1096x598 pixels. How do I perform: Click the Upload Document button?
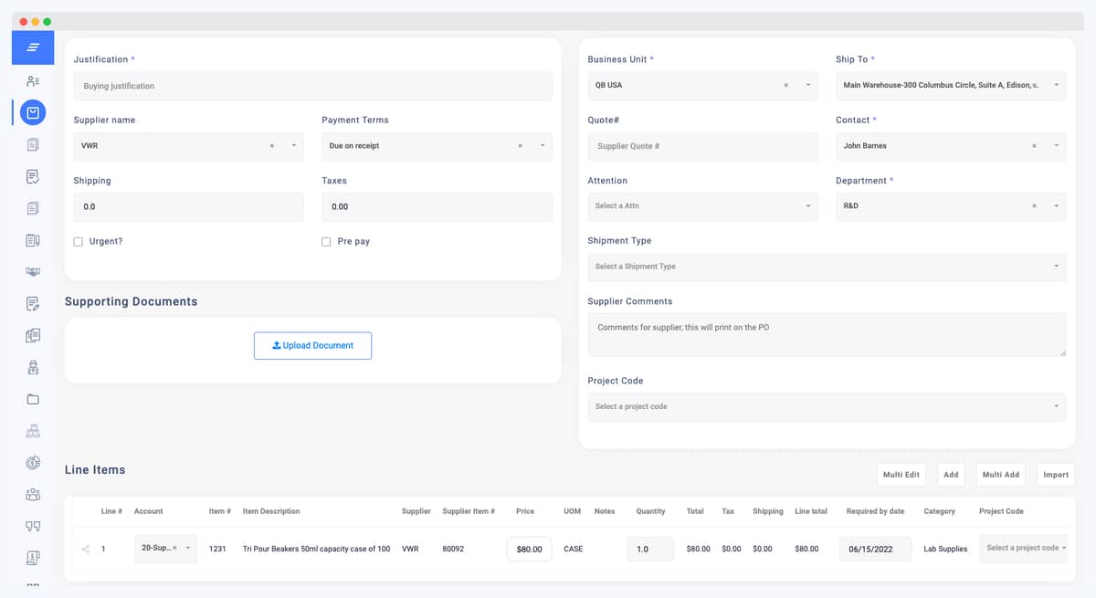(312, 345)
